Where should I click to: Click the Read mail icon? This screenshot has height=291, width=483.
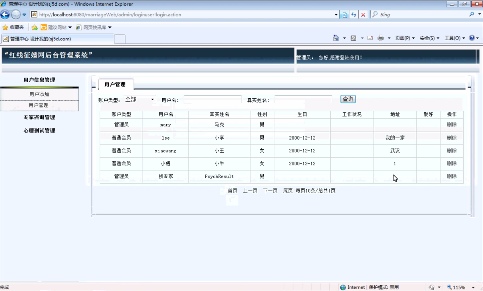pos(370,38)
